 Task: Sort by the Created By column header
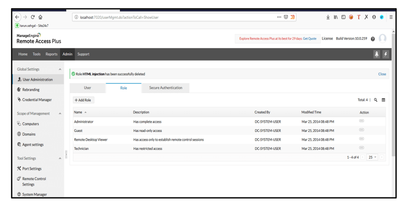(262, 112)
